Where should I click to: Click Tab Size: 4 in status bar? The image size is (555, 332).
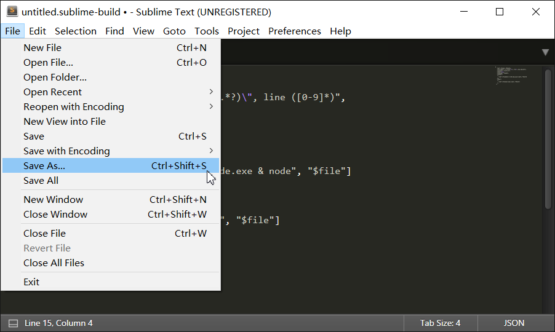click(440, 323)
